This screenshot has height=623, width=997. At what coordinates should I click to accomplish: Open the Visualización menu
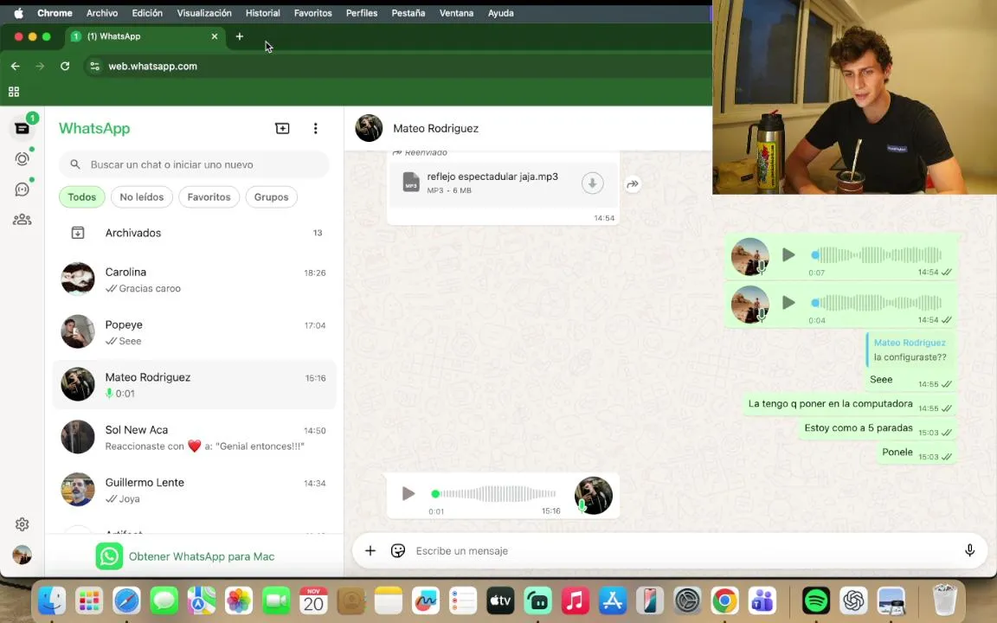point(204,13)
